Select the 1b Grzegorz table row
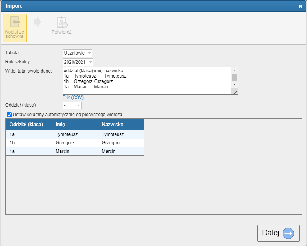Viewport: 307px width, 246px height. pos(75,143)
